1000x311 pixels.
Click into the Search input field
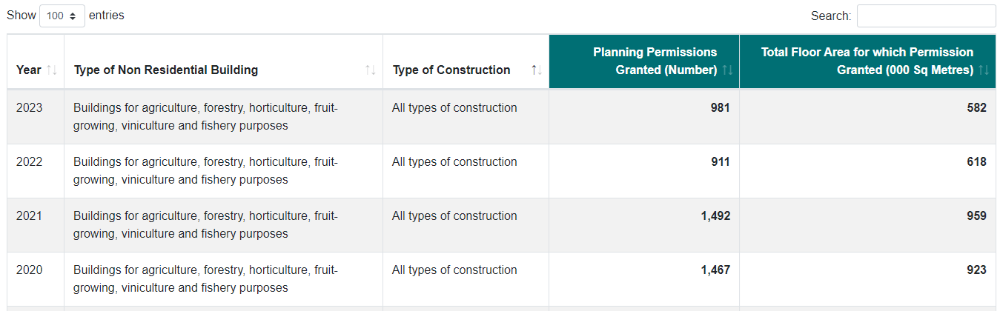click(926, 16)
